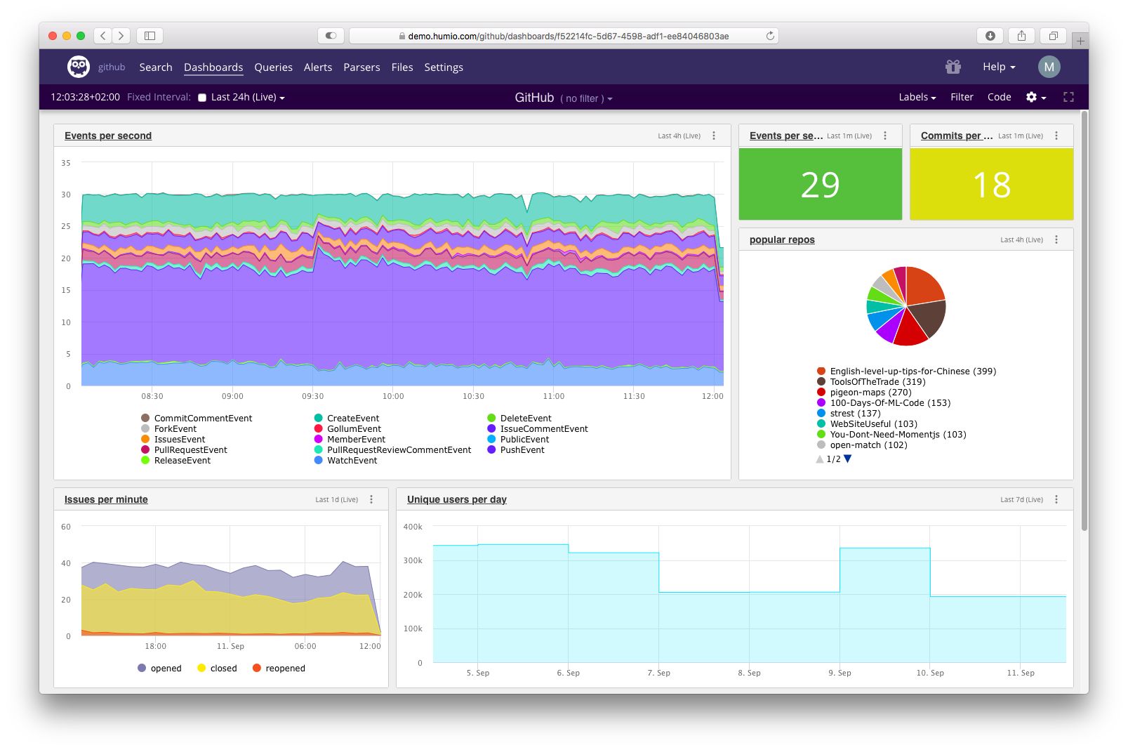
Task: Open the Issues per minute widget kebab menu
Action: tap(371, 499)
